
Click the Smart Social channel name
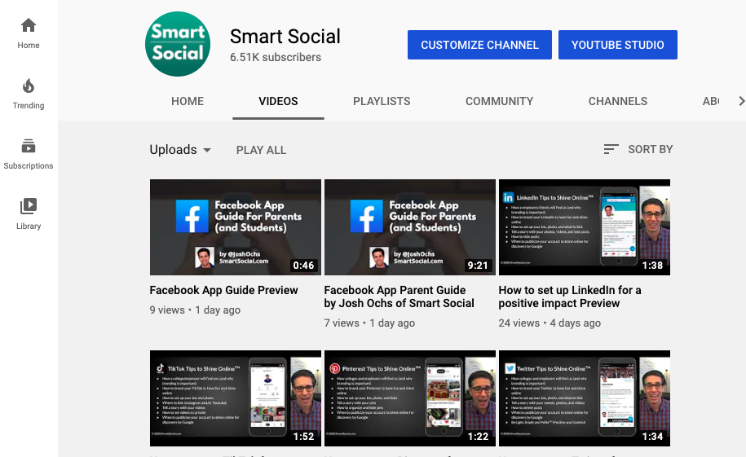285,36
